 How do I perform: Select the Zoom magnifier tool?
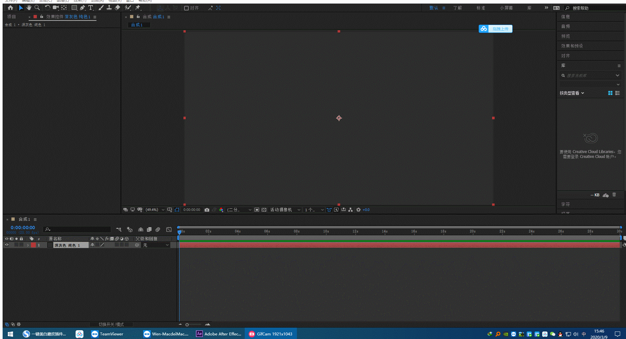(x=37, y=8)
